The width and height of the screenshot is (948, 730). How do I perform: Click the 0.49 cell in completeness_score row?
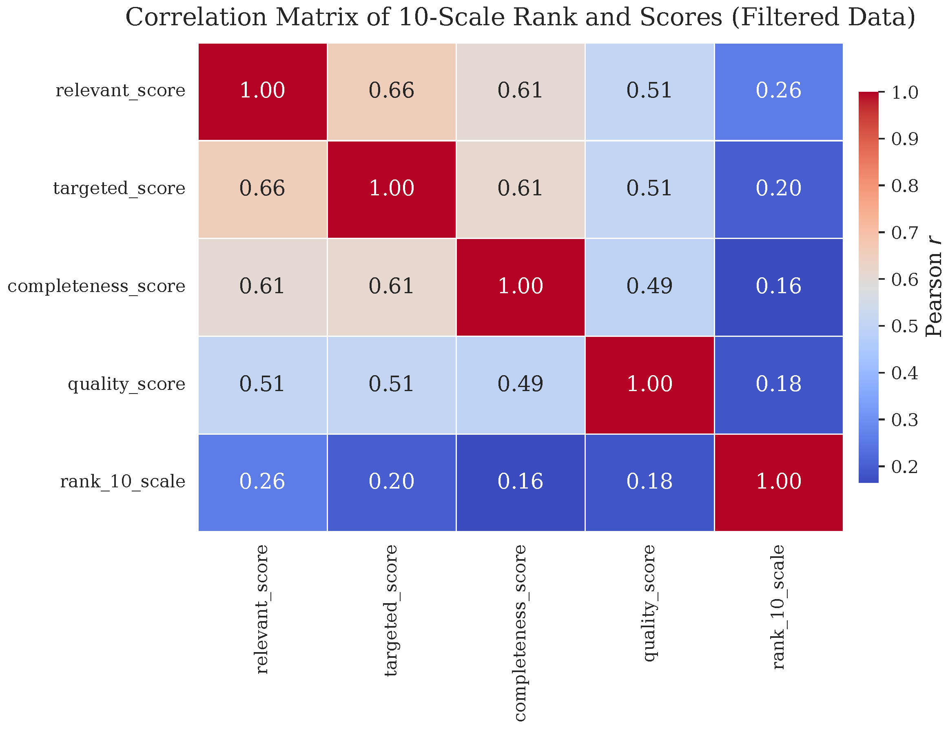point(649,286)
